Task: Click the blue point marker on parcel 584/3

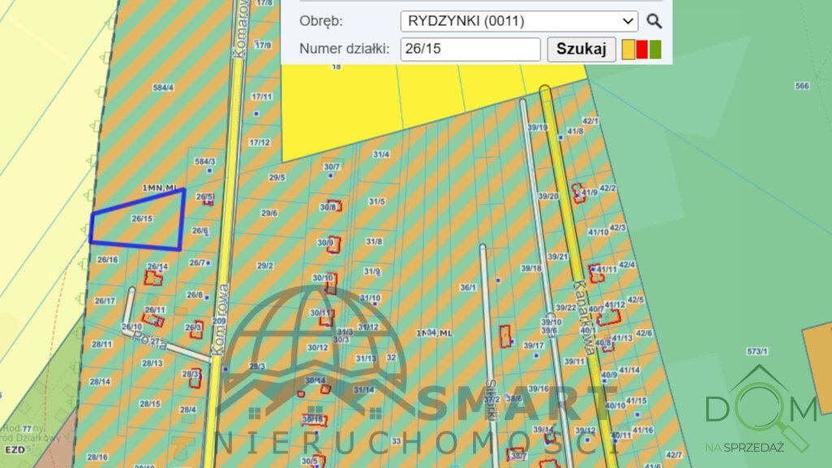Action: [210, 171]
